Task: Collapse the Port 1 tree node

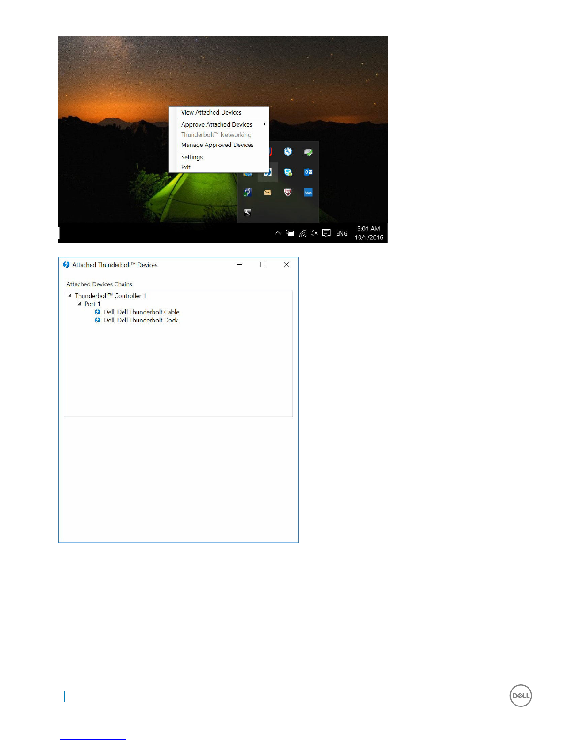Action: [x=79, y=304]
